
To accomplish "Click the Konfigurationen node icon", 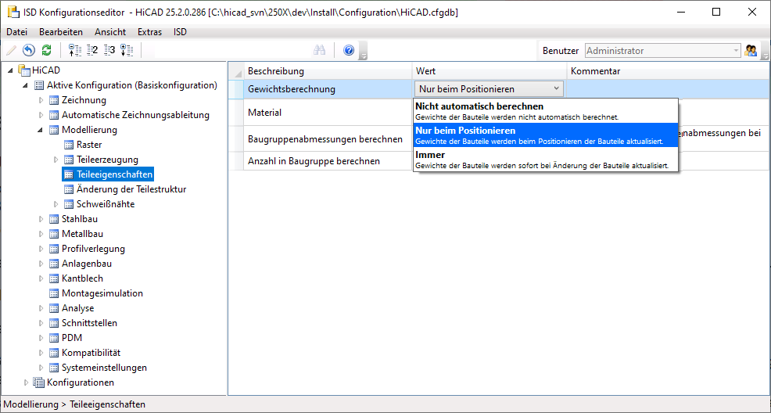I will 38,382.
